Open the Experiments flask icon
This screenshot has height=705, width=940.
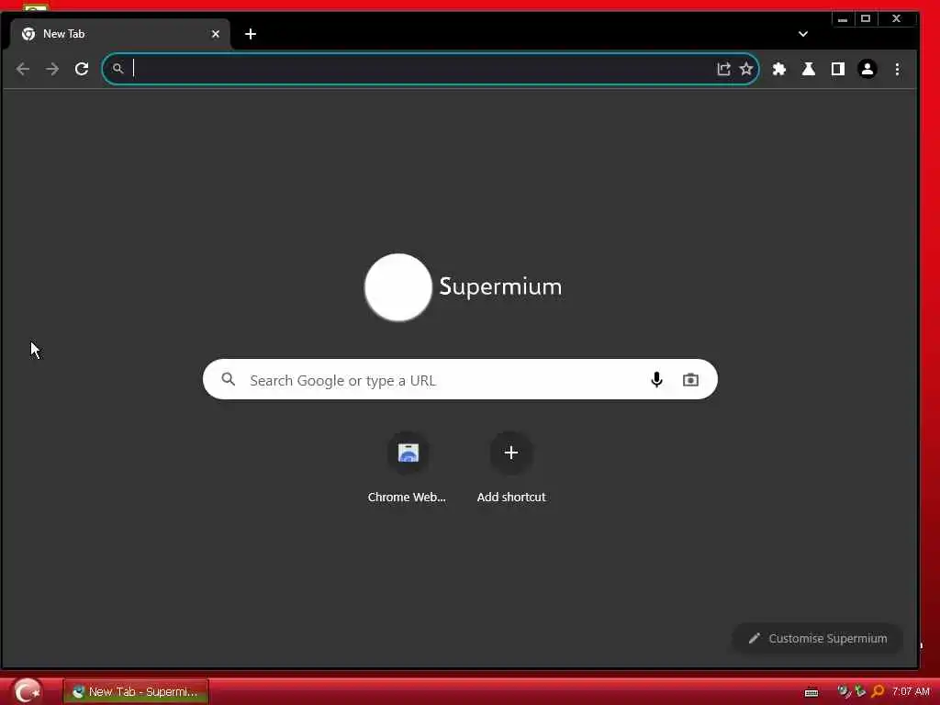[x=808, y=69]
